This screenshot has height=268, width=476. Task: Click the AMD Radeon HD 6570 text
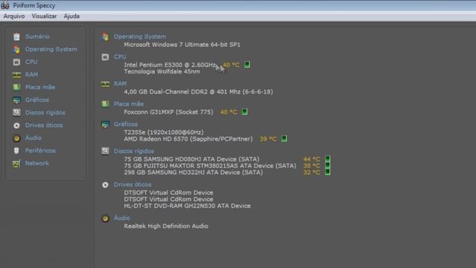188,139
